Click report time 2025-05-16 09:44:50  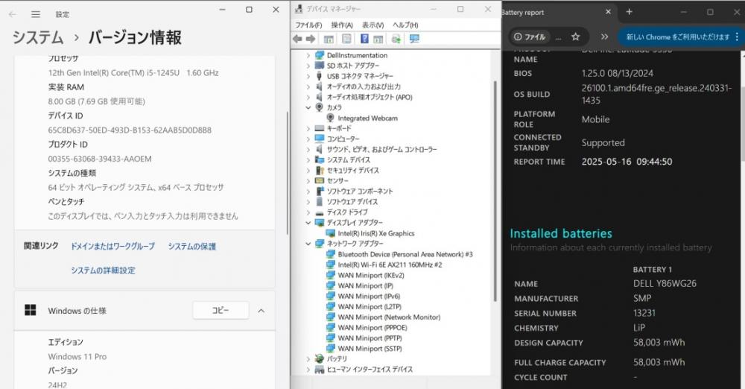pos(627,162)
